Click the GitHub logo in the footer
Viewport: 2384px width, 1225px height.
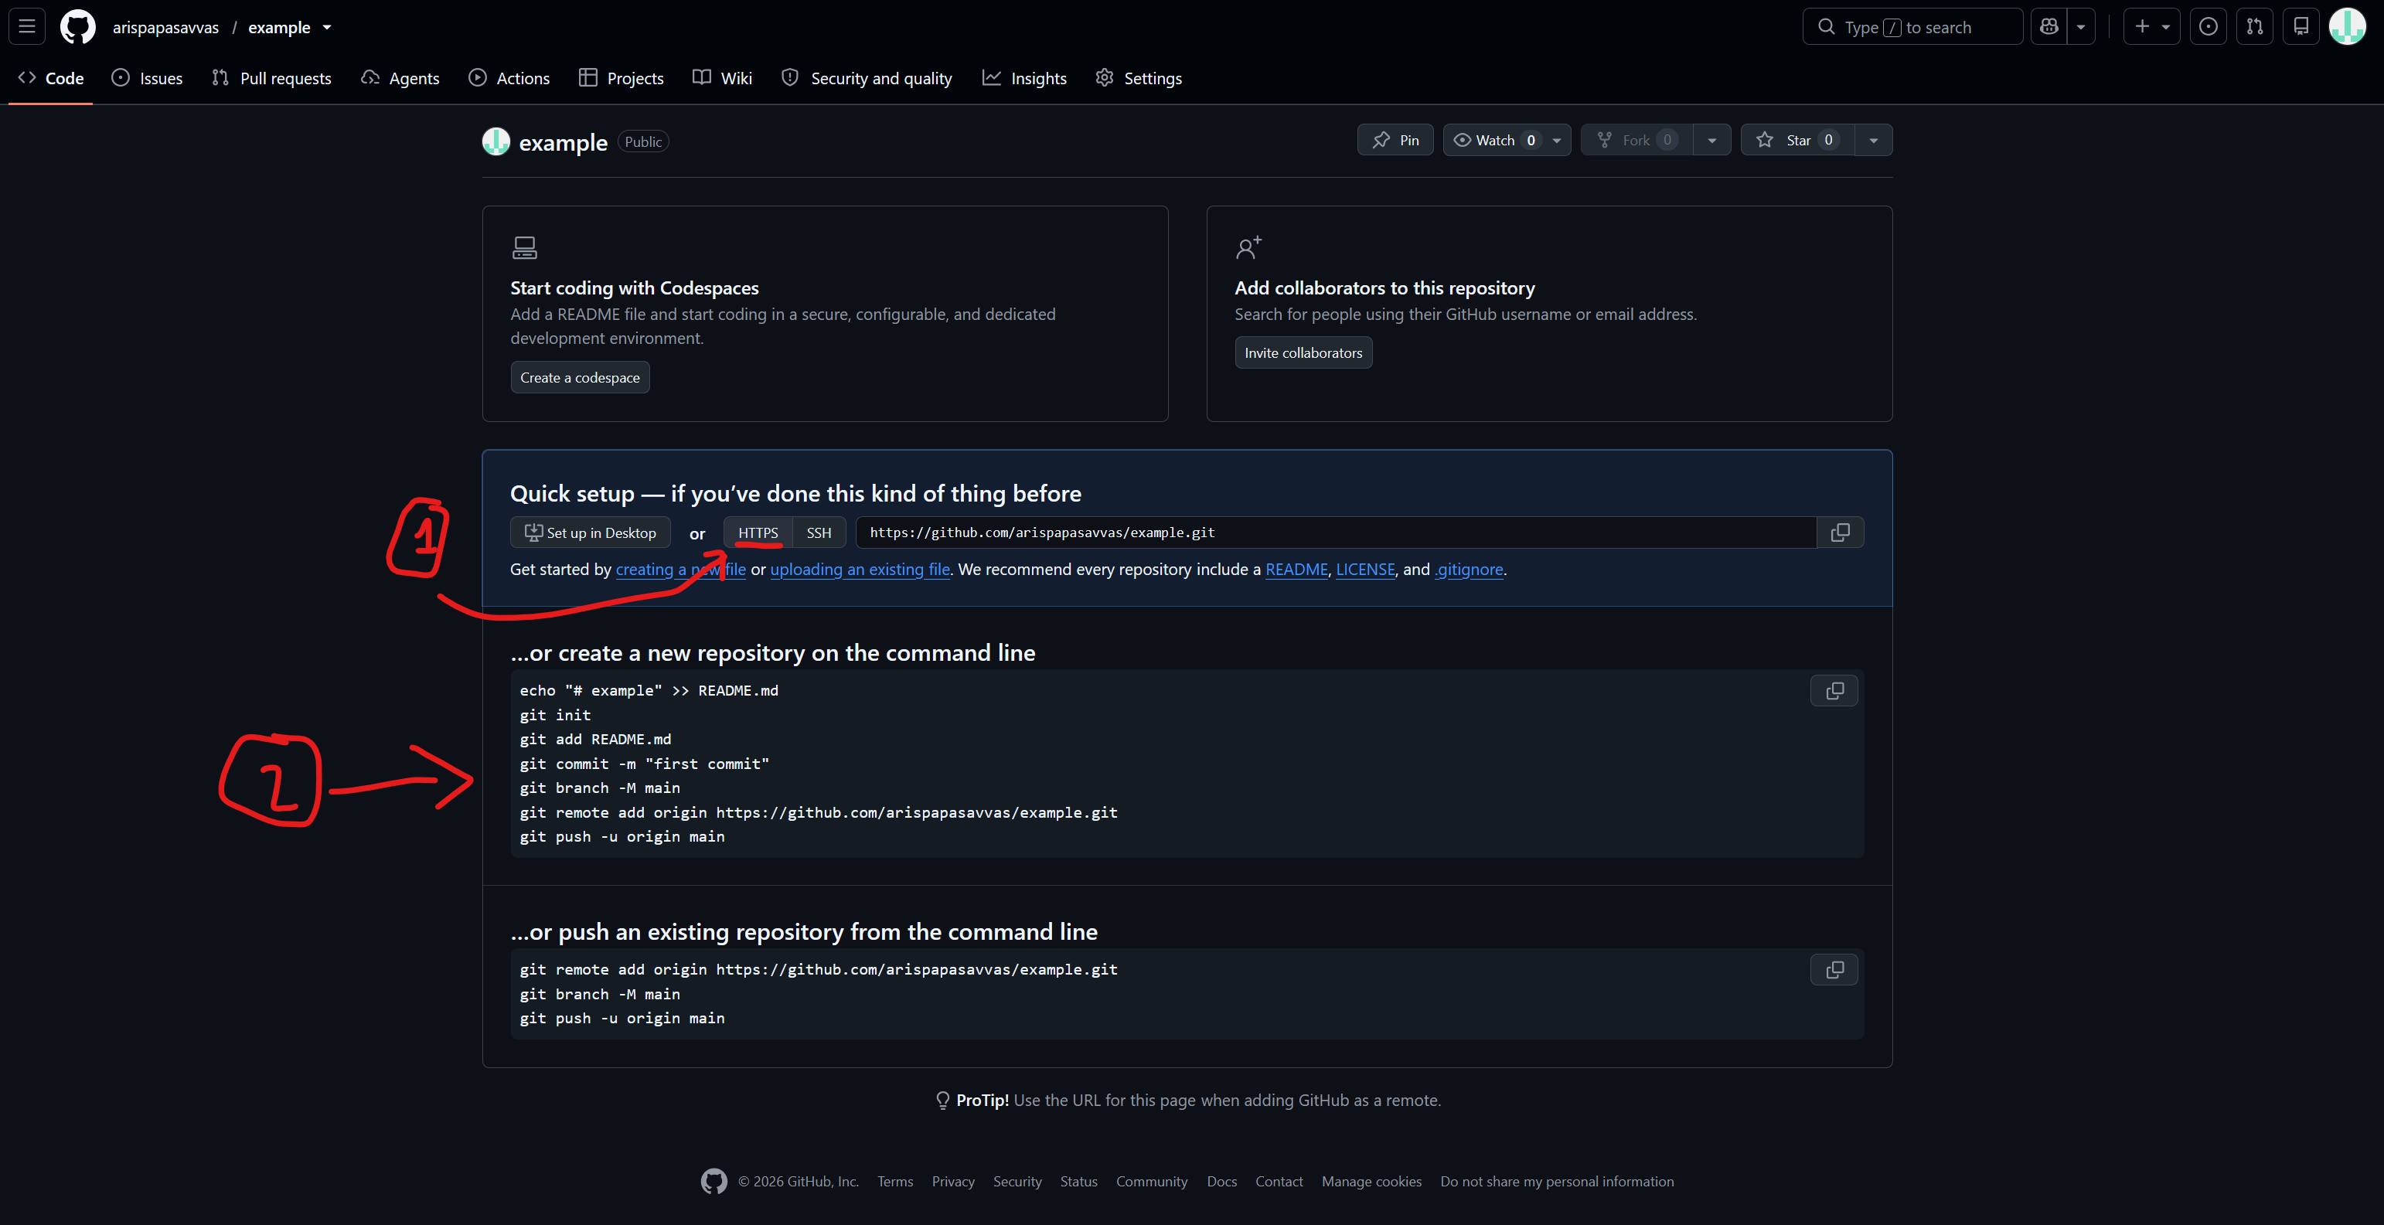(x=713, y=1182)
